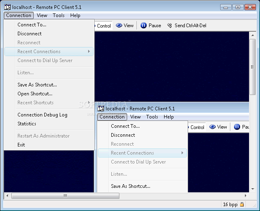Expand Recent Connections in nested window menu
The height and width of the screenshot is (211, 260).
pos(143,153)
